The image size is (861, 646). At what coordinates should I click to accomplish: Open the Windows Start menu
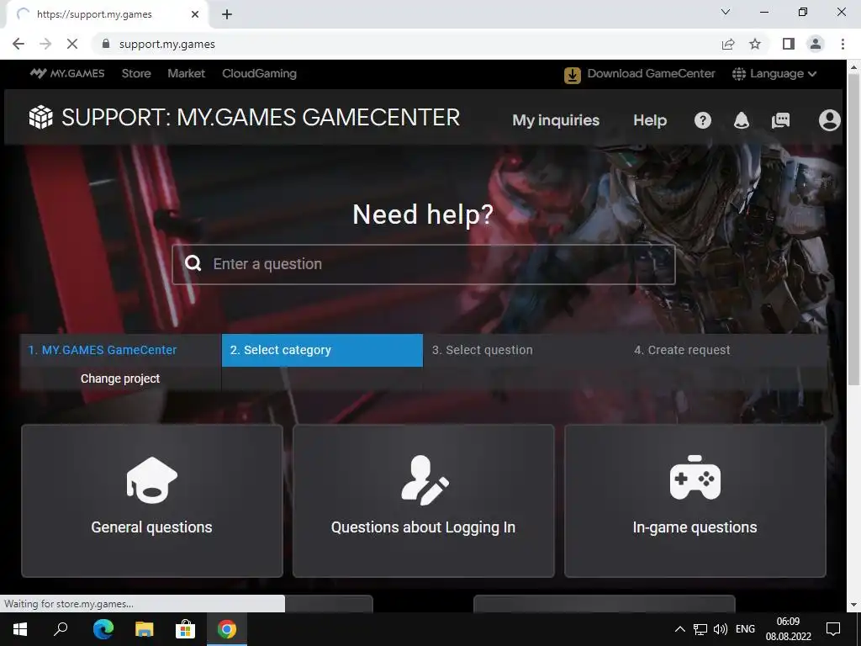(x=20, y=629)
